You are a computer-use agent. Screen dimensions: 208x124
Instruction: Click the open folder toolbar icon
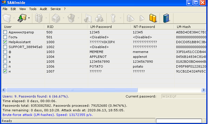(7, 18)
